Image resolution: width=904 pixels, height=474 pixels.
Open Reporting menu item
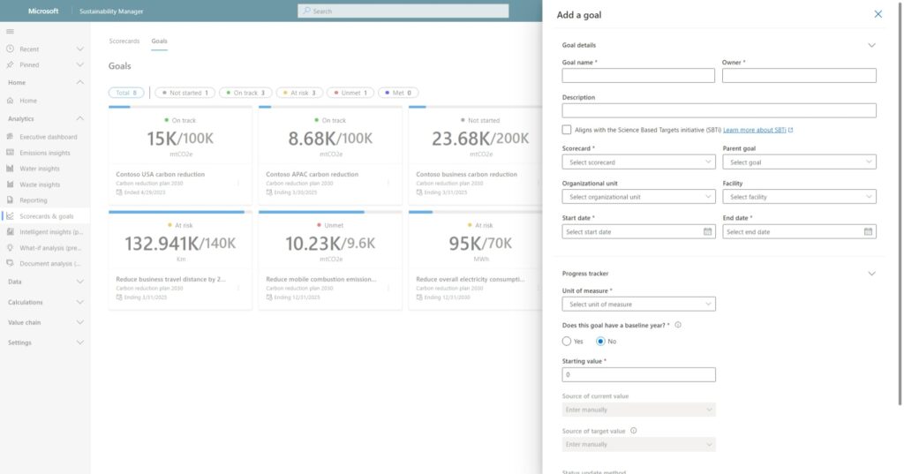(x=45, y=200)
